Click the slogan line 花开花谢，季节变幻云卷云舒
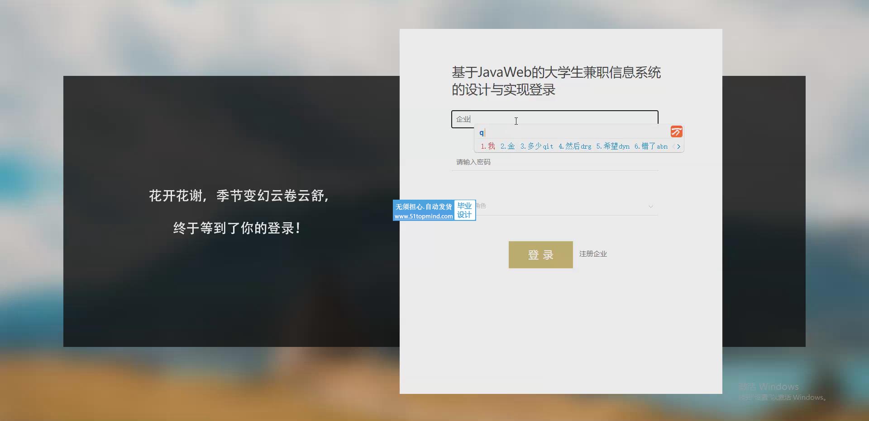The image size is (869, 421). (239, 196)
